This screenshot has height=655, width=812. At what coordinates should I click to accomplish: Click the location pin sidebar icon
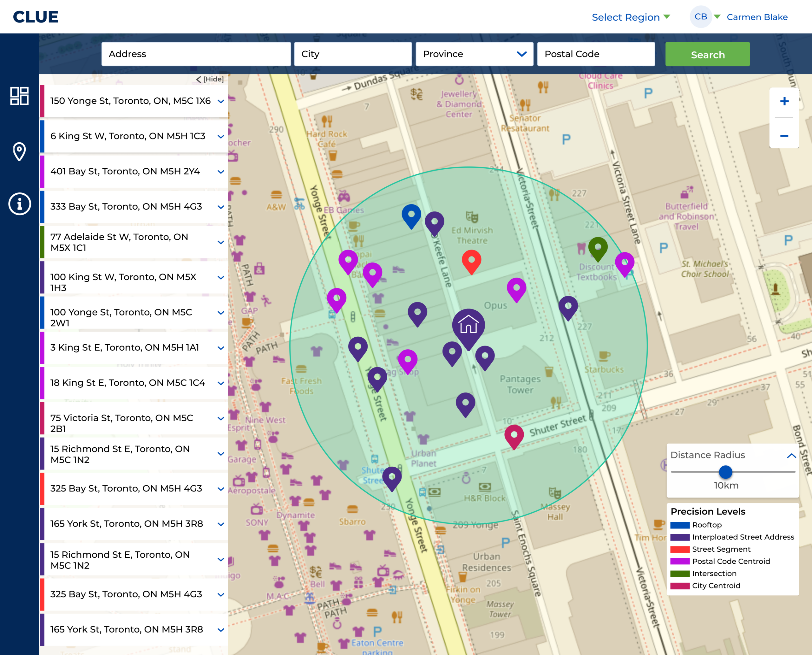pos(19,151)
